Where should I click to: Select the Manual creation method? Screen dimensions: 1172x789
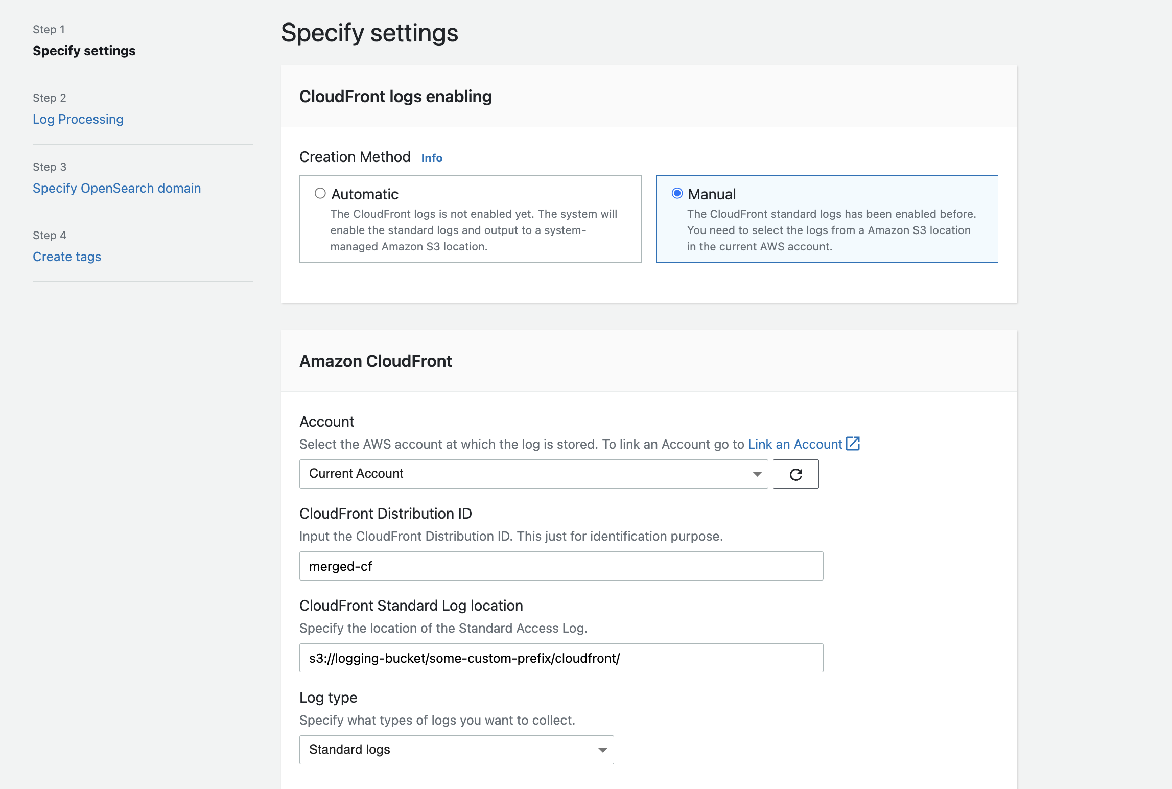pos(677,193)
